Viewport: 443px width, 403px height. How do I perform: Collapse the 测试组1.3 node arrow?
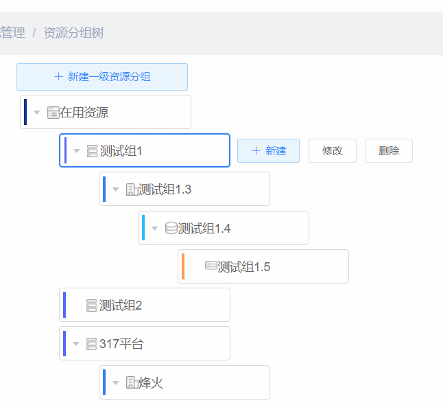click(x=116, y=189)
